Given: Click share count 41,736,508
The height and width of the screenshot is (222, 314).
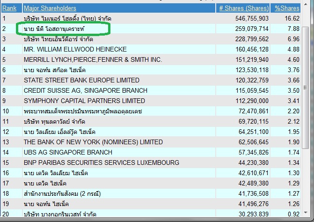Looking at the screenshot, I should point(253,193).
